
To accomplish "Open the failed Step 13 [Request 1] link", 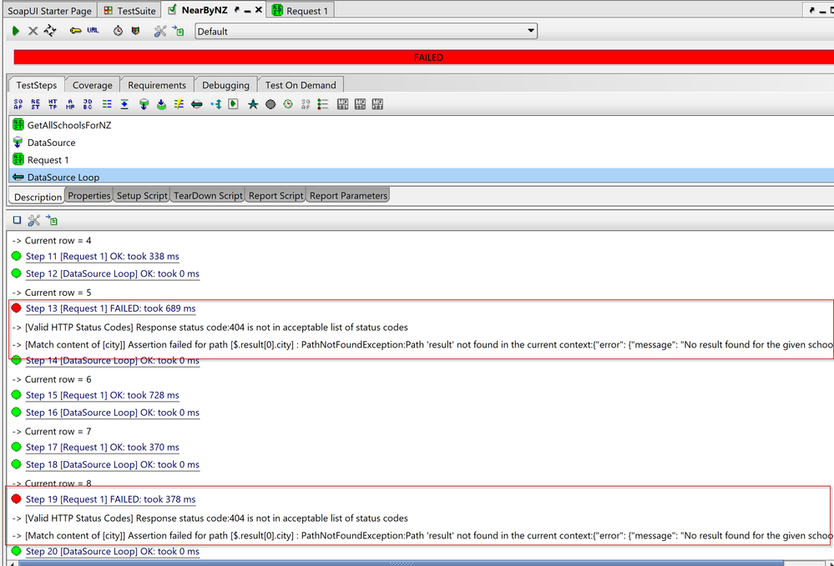I will click(110, 308).
